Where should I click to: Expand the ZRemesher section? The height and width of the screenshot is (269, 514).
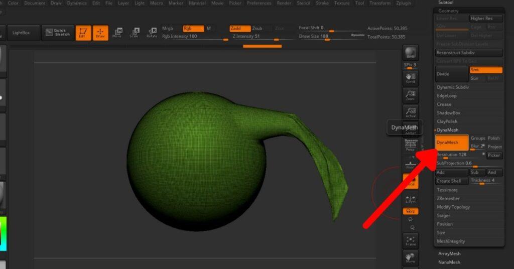click(x=448, y=198)
